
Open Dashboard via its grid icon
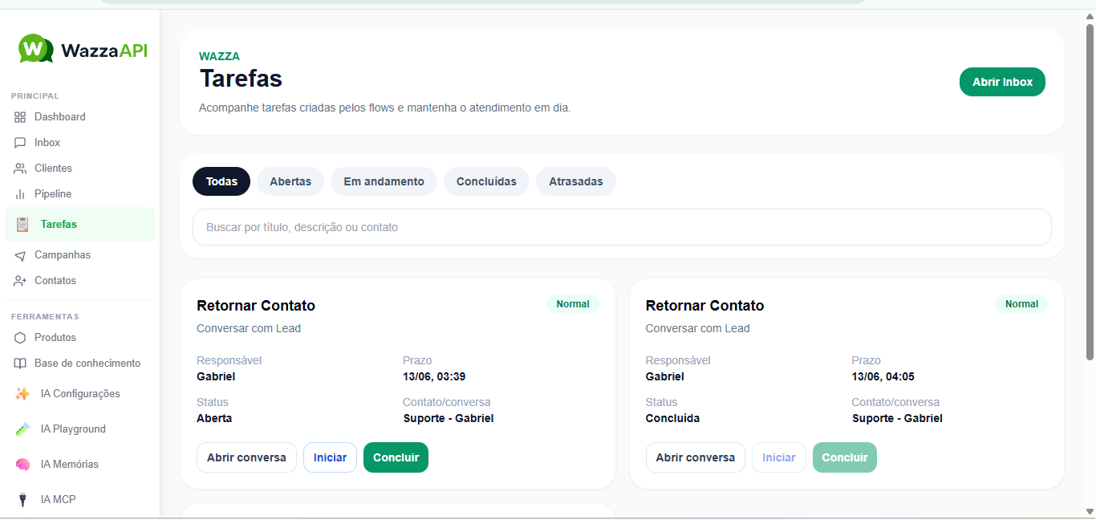pos(20,117)
